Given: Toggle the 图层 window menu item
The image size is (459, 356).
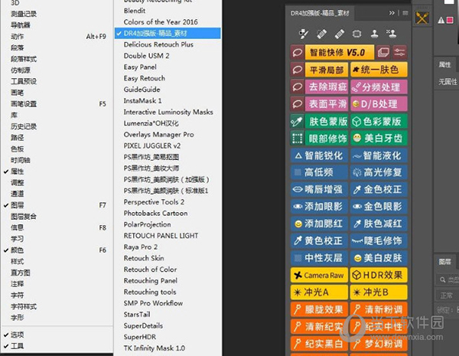Looking at the screenshot, I should [57, 205].
